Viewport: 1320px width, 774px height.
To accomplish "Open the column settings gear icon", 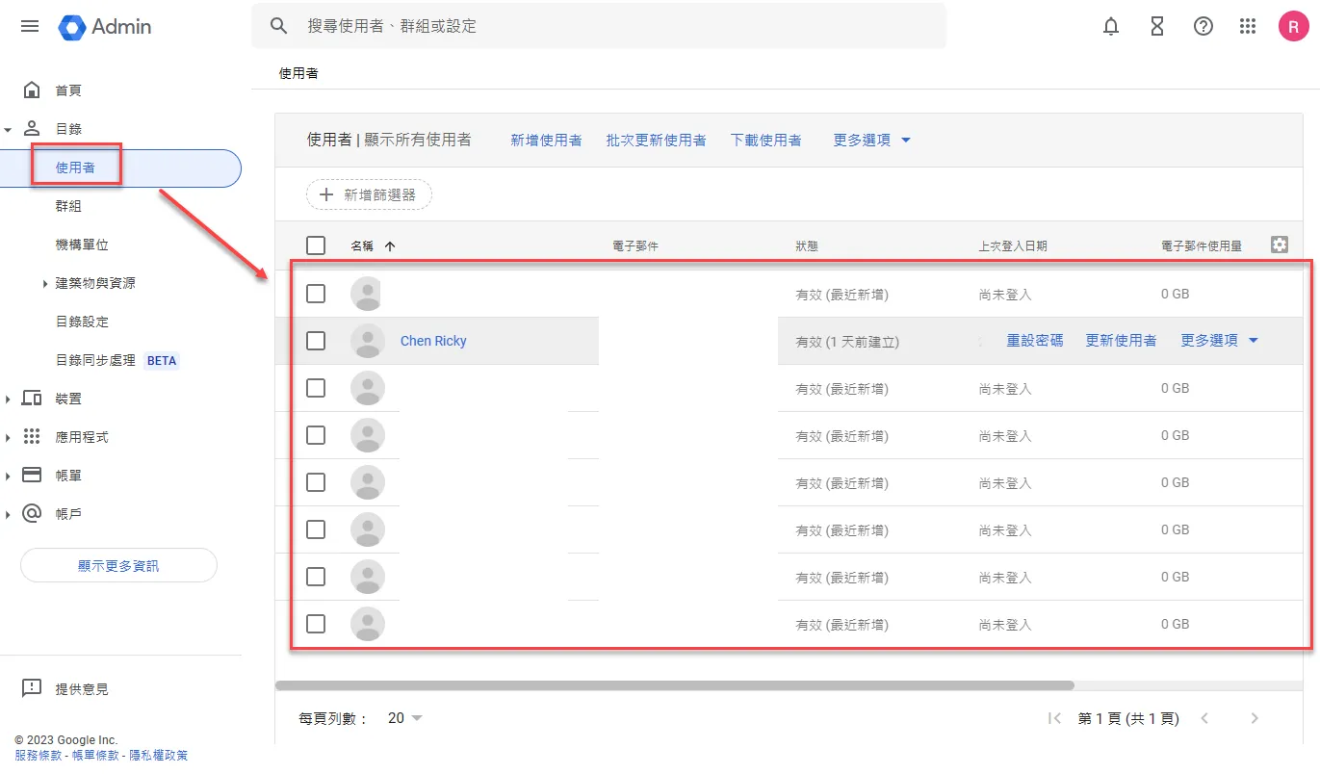I will coord(1279,245).
